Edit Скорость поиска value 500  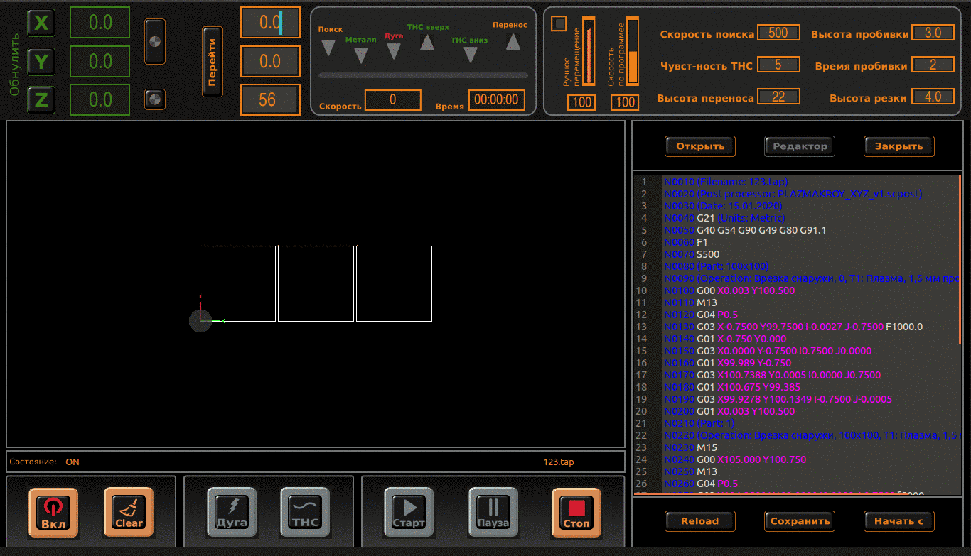click(778, 33)
